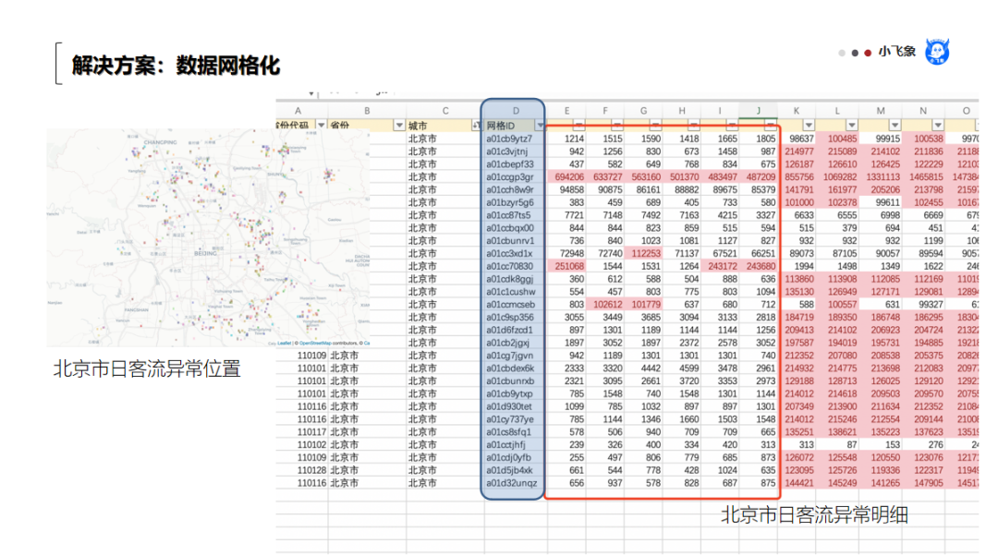
Task: Select column M header
Action: pyautogui.click(x=881, y=111)
